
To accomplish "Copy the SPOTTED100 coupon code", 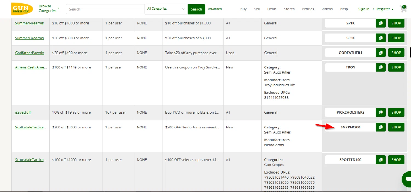I will pyautogui.click(x=381, y=160).
